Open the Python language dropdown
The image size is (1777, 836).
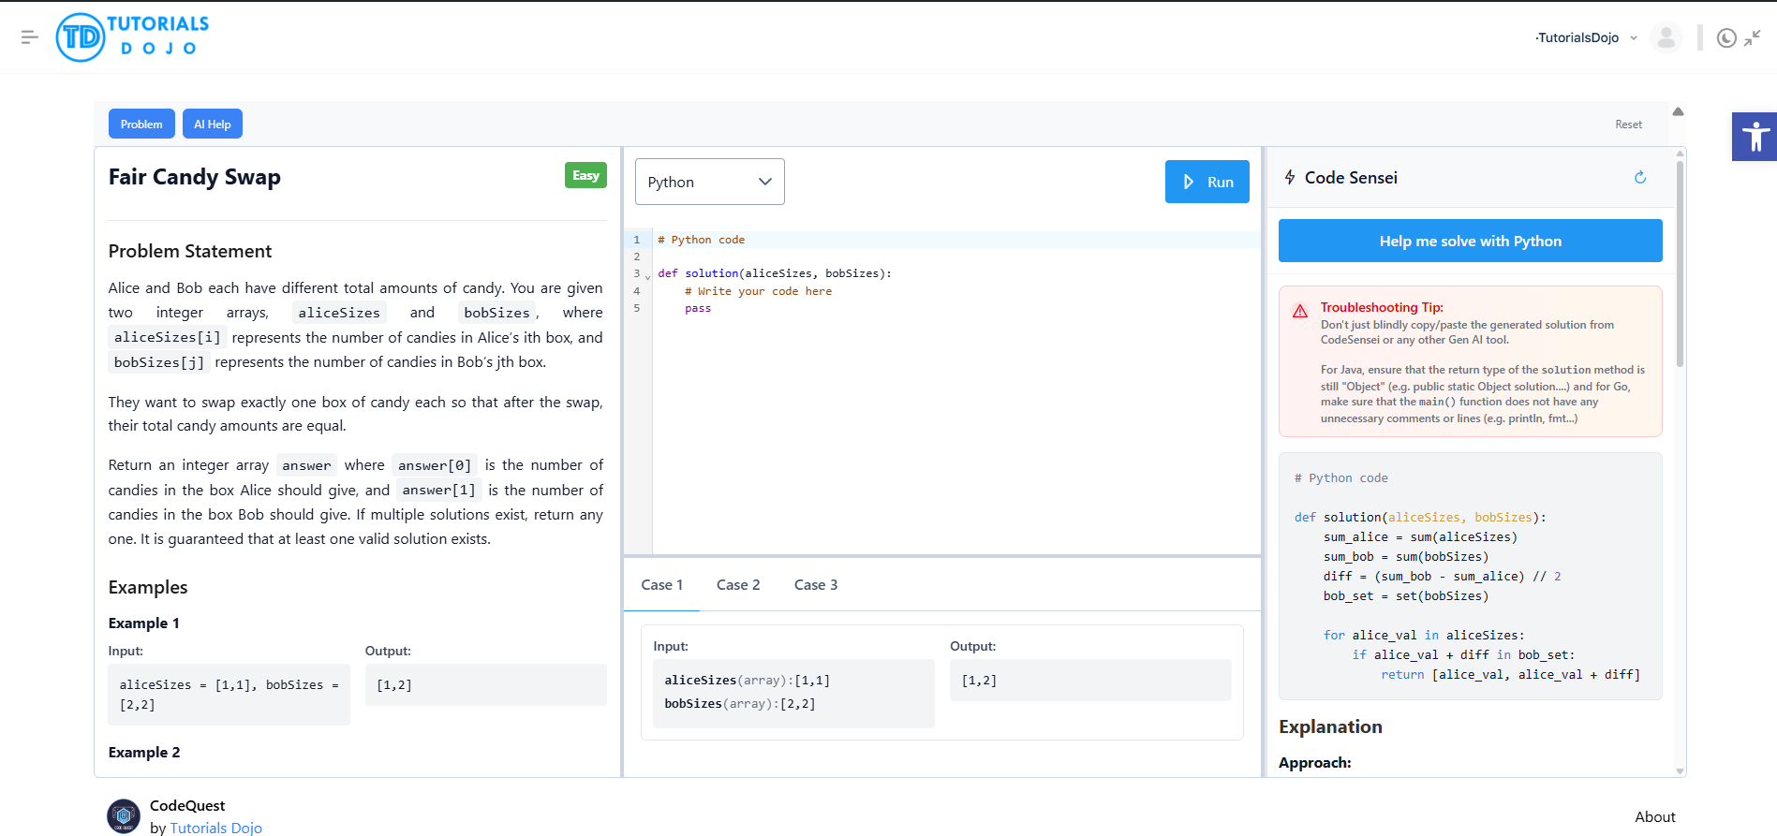click(x=710, y=182)
